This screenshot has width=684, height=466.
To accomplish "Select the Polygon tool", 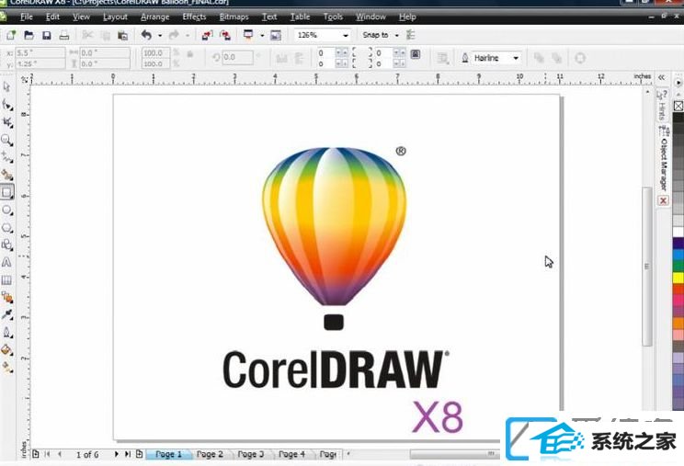I will click(x=7, y=228).
